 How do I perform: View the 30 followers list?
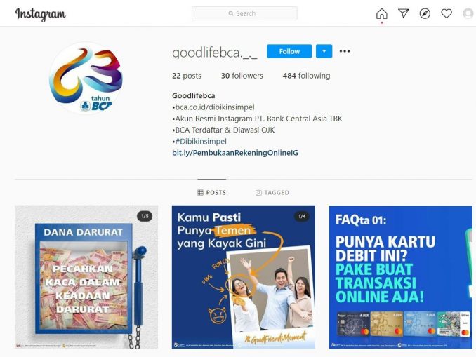tap(242, 76)
